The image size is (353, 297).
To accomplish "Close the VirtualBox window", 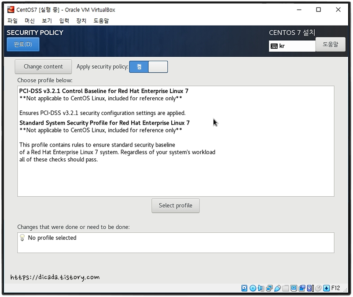I will coord(338,10).
